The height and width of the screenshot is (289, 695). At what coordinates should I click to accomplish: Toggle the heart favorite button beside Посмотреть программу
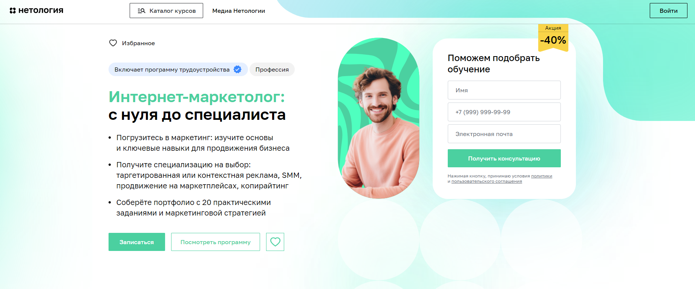[x=275, y=242]
